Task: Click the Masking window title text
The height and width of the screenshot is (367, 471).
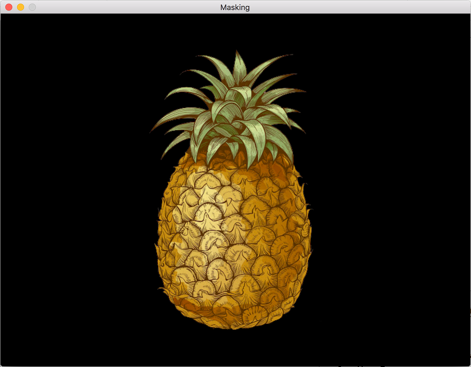Action: coord(235,7)
